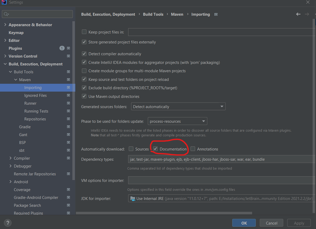Open help with the question mark button
This screenshot has width=316, height=229.
(x=8, y=223)
